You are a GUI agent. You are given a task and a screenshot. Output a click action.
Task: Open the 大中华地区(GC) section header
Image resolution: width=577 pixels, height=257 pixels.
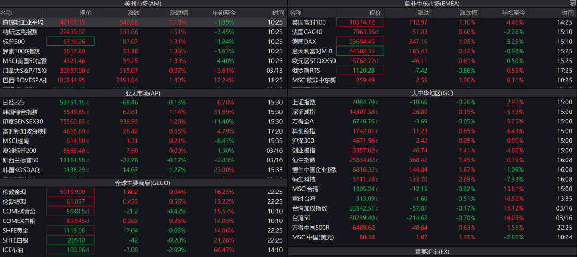tap(432, 93)
